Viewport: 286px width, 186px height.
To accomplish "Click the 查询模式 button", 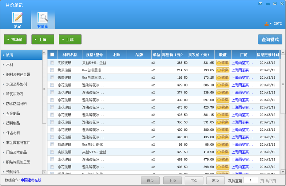I will 270,40.
